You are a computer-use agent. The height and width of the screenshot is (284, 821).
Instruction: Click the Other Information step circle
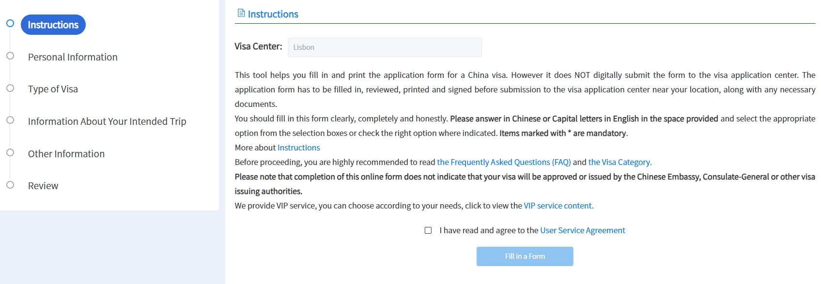[10, 152]
